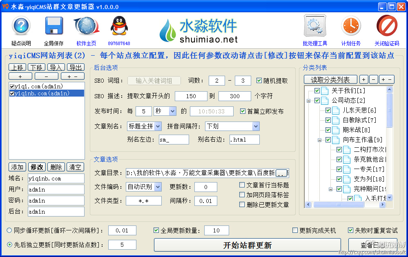Click the 别名右边 .html input field
Image resolution: width=408 pixels, height=257 pixels.
point(244,140)
